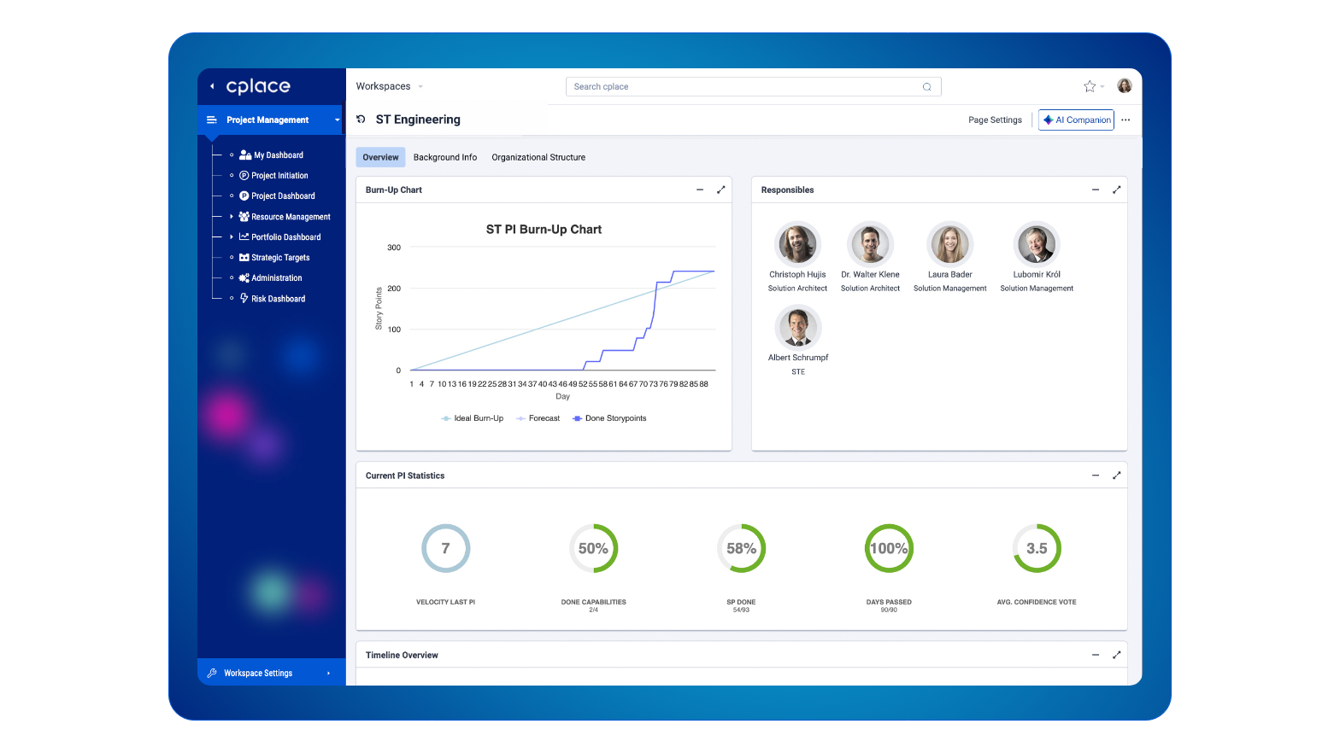This screenshot has width=1340, height=753.
Task: Click the Administration gears icon
Action: pos(244,278)
